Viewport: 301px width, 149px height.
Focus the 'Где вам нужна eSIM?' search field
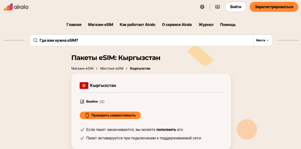[x=141, y=40]
